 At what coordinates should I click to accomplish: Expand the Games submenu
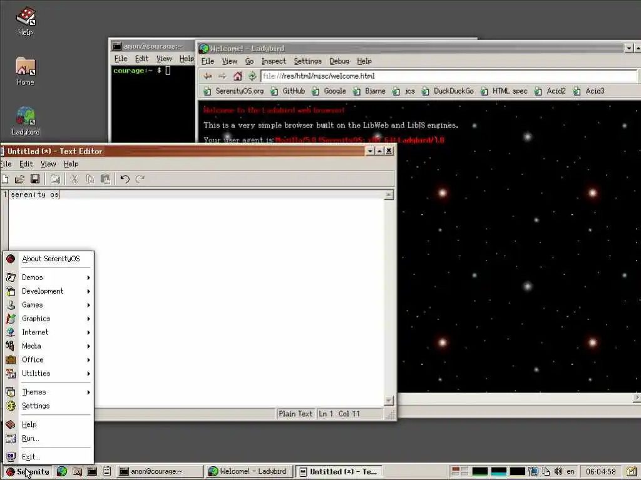(48, 305)
